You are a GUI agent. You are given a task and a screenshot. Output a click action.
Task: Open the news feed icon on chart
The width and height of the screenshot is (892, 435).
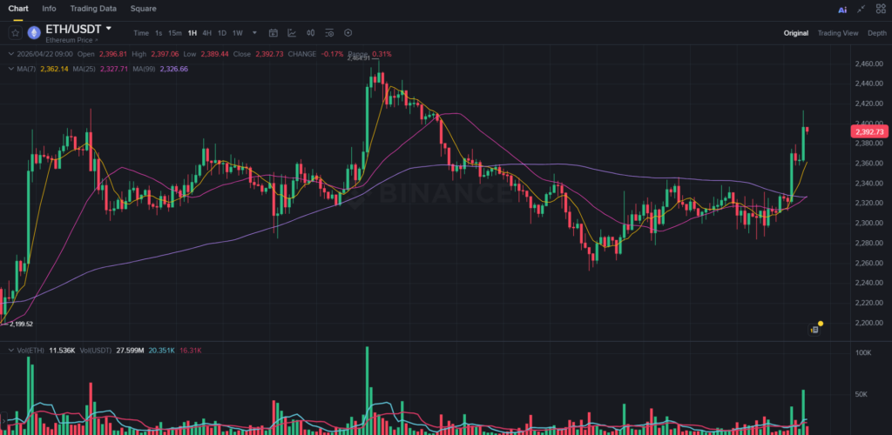tap(813, 330)
